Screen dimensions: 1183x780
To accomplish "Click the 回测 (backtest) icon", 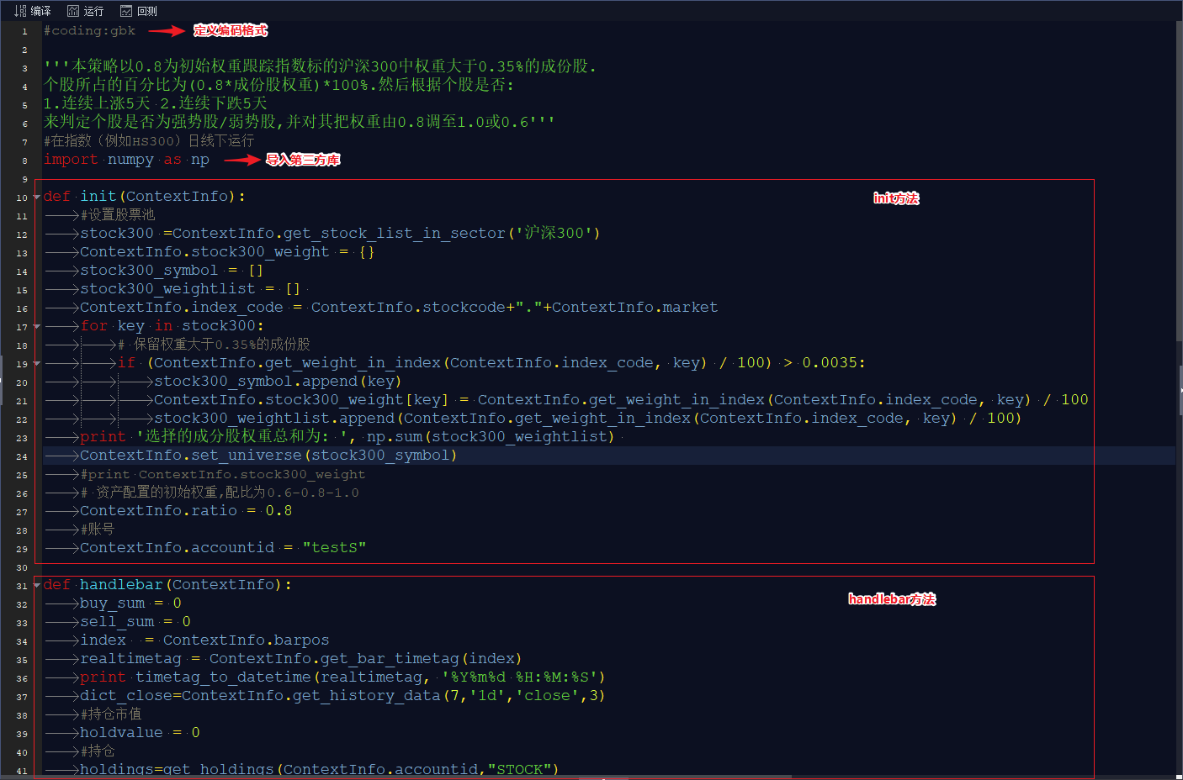I will point(126,11).
